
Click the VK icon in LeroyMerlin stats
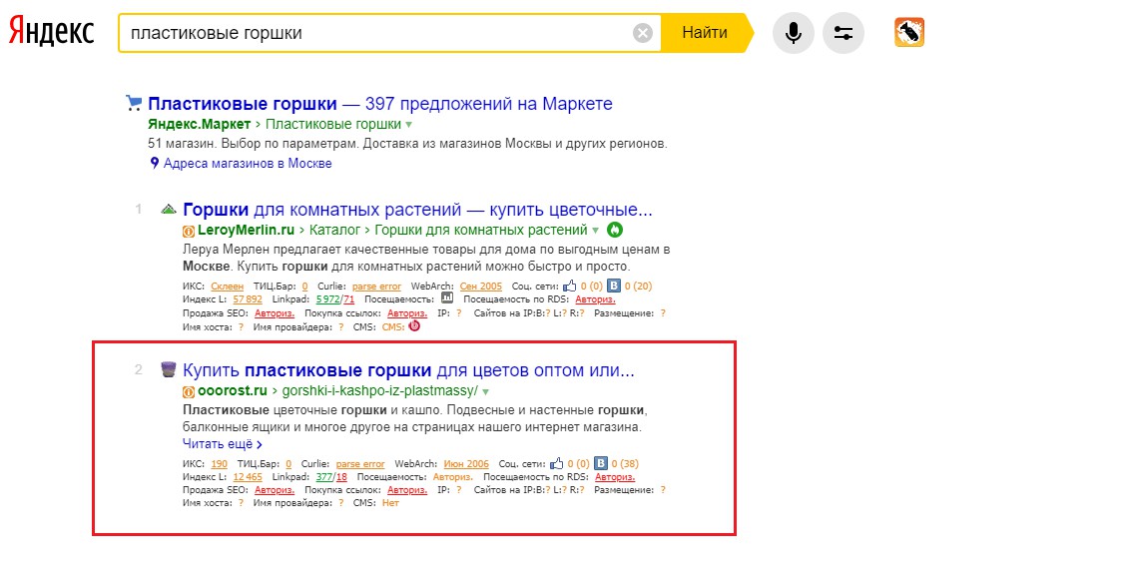(614, 286)
